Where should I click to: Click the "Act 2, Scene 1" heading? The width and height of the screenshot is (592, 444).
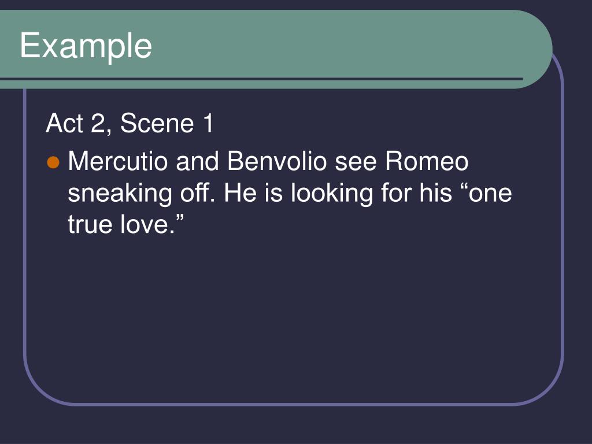pyautogui.click(x=129, y=123)
